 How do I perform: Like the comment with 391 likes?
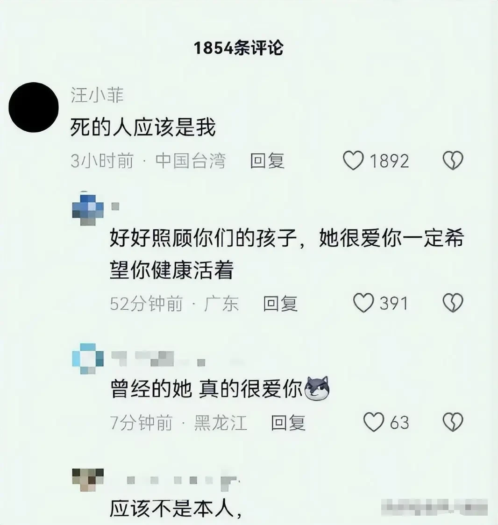click(x=364, y=303)
